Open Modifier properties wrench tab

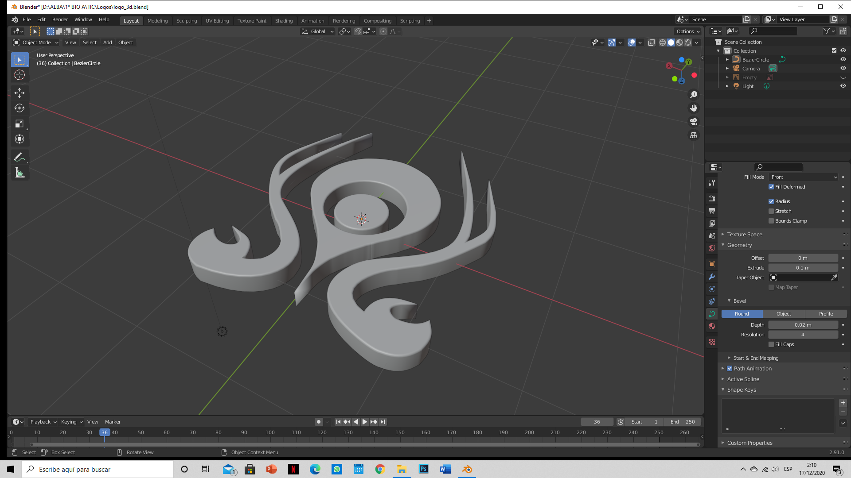point(712,277)
